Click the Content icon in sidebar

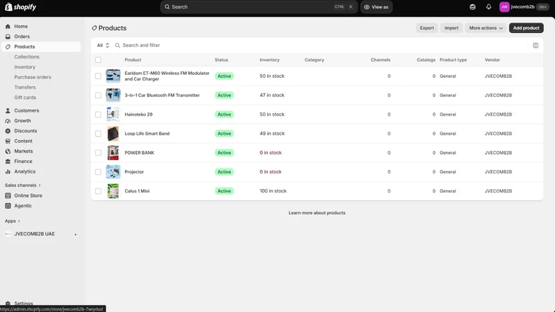pos(8,141)
